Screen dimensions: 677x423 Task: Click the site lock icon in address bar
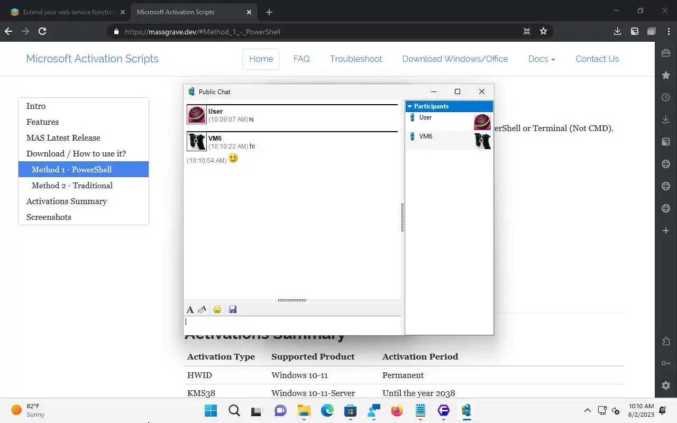117,32
